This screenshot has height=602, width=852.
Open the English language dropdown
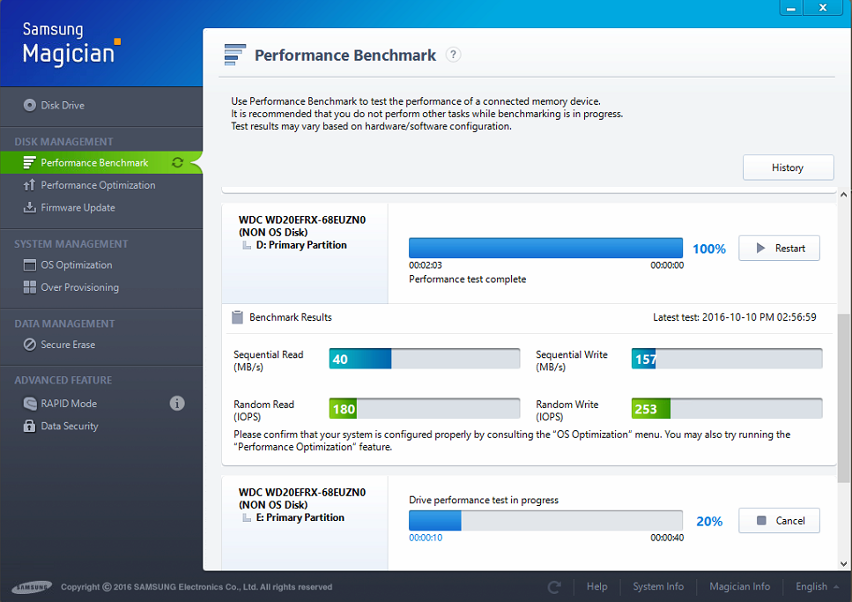[x=817, y=587]
